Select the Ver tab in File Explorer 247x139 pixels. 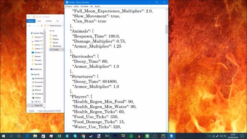(58, 21)
